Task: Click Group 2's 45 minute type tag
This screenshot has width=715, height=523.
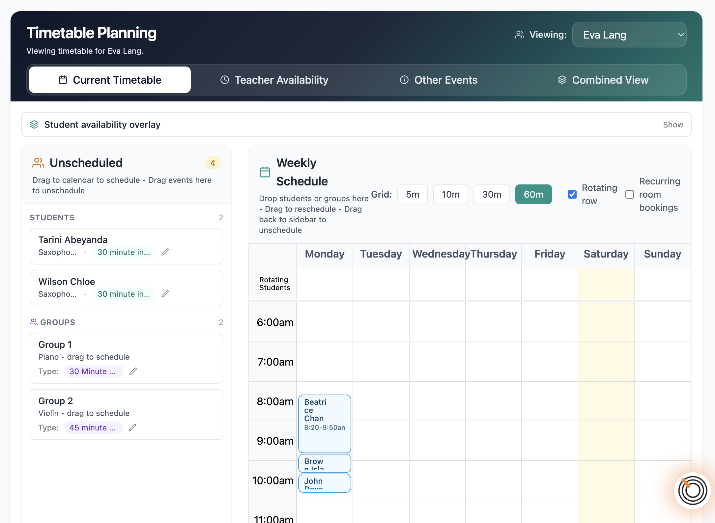Action: (x=93, y=427)
